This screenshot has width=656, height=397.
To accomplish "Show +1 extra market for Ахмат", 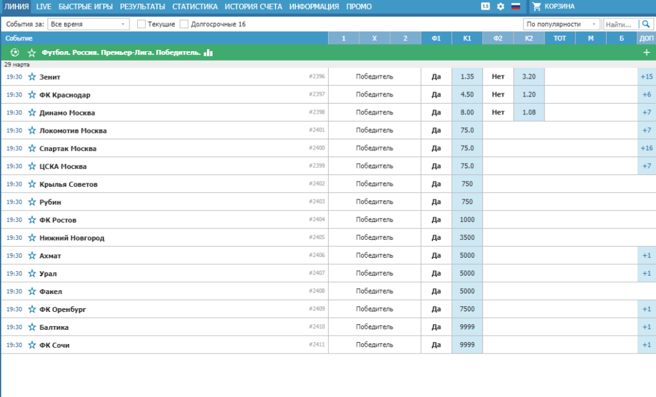I will click(647, 256).
